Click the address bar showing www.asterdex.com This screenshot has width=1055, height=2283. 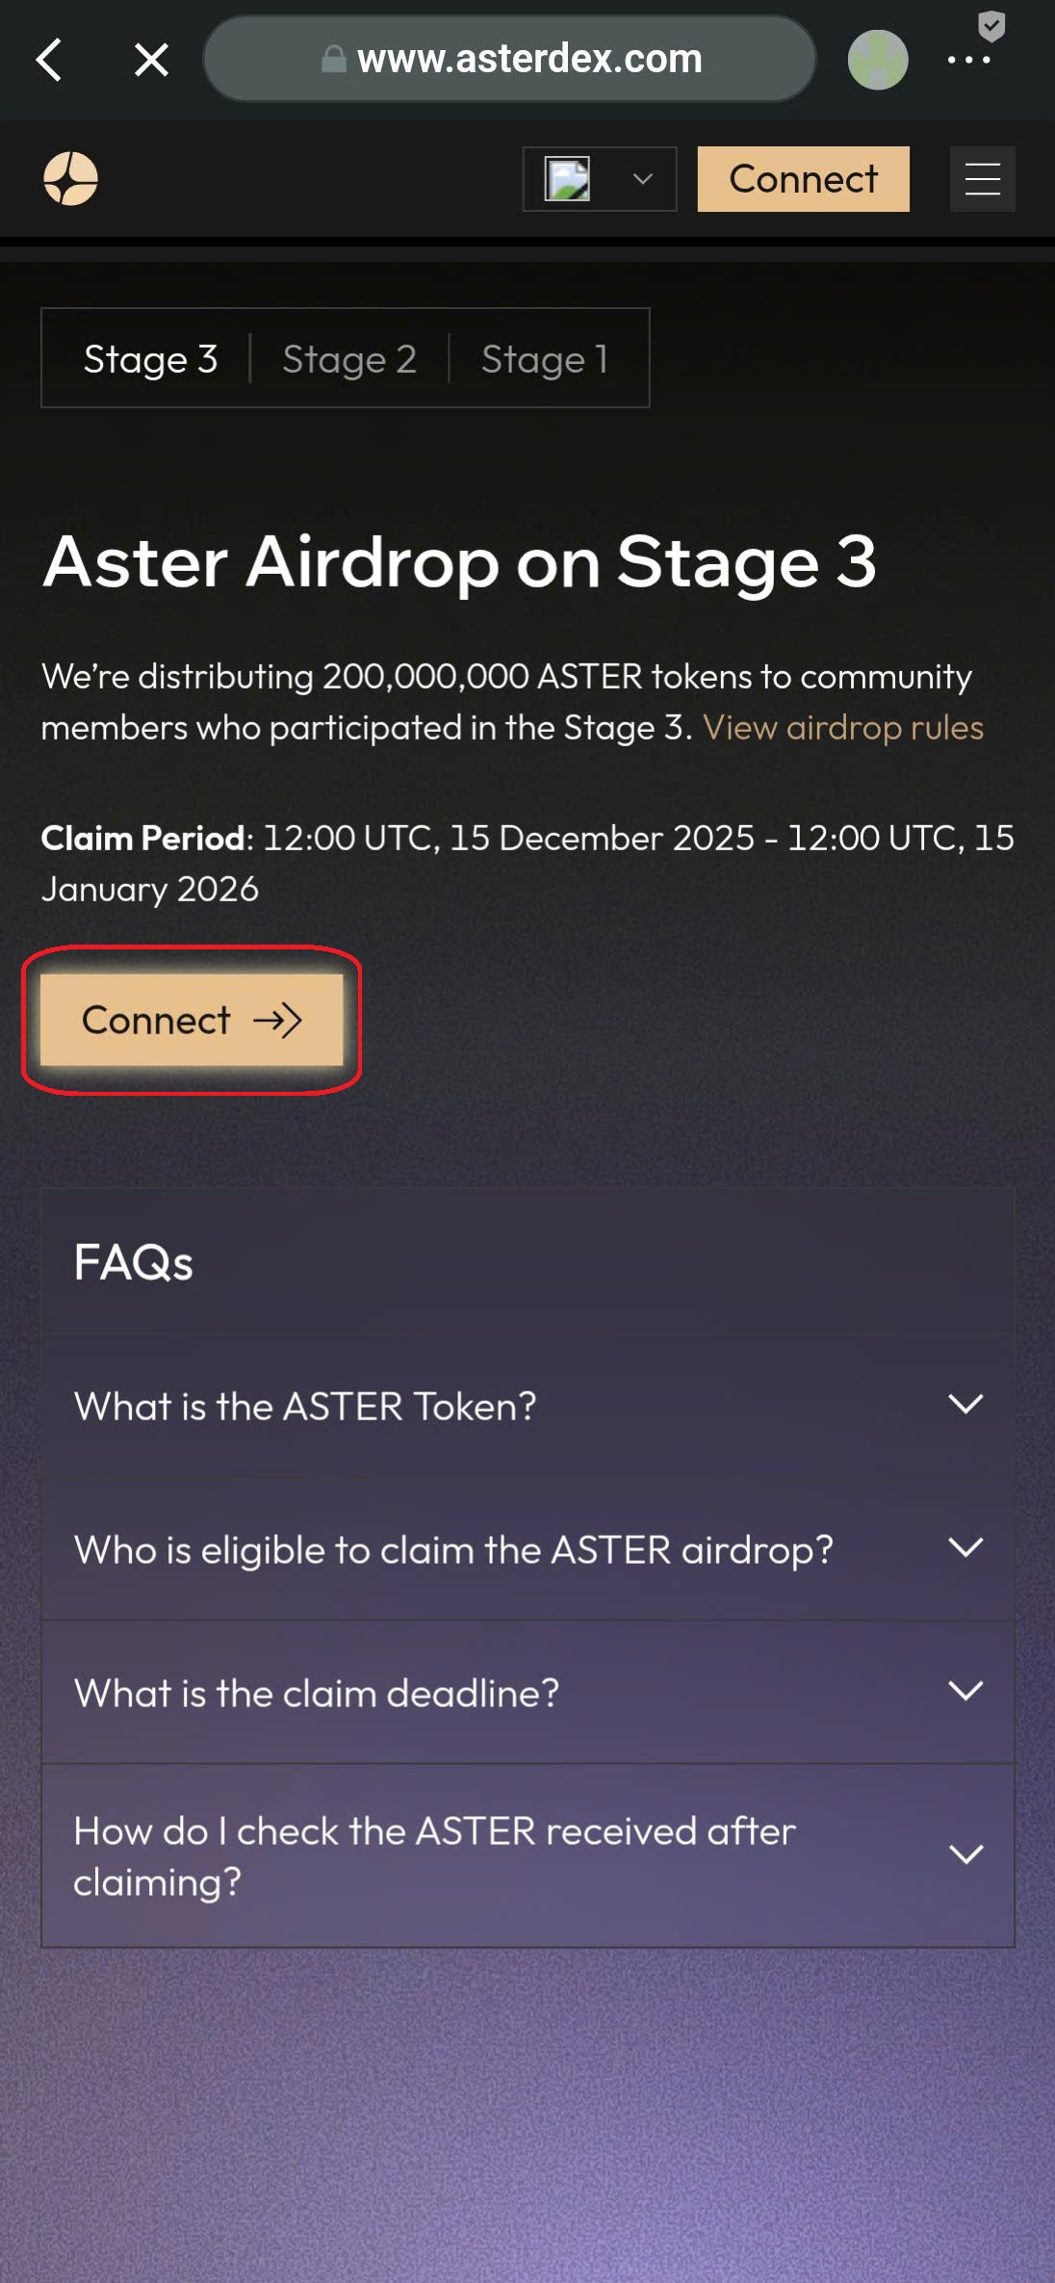[x=528, y=60]
